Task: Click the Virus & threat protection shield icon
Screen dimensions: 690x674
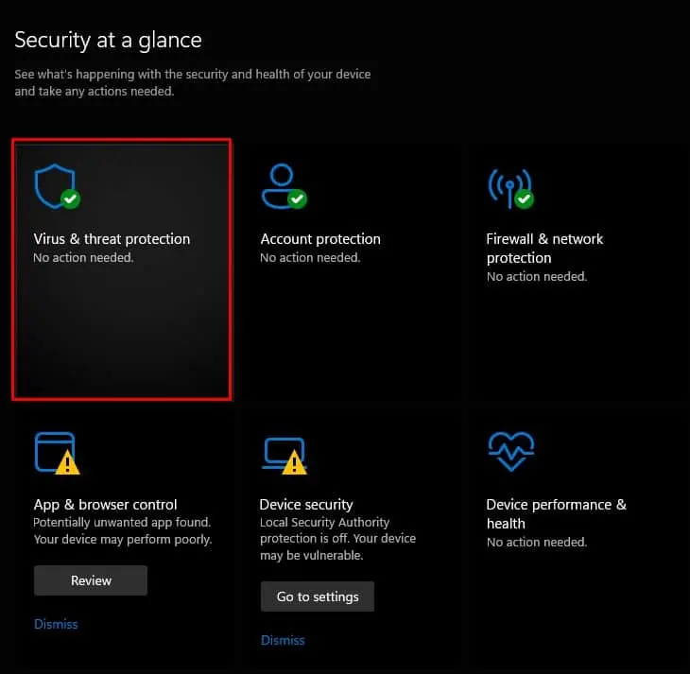Action: [x=53, y=185]
